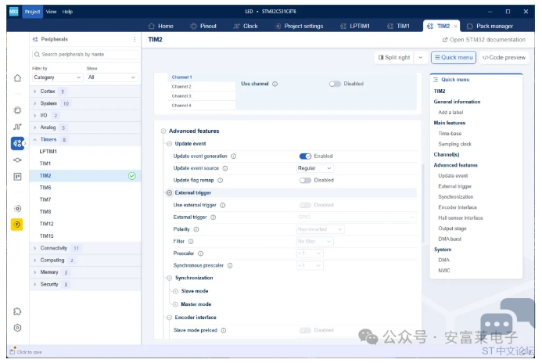The width and height of the screenshot is (542, 363).
Task: Enable the Use channel toggle
Action: click(x=335, y=84)
